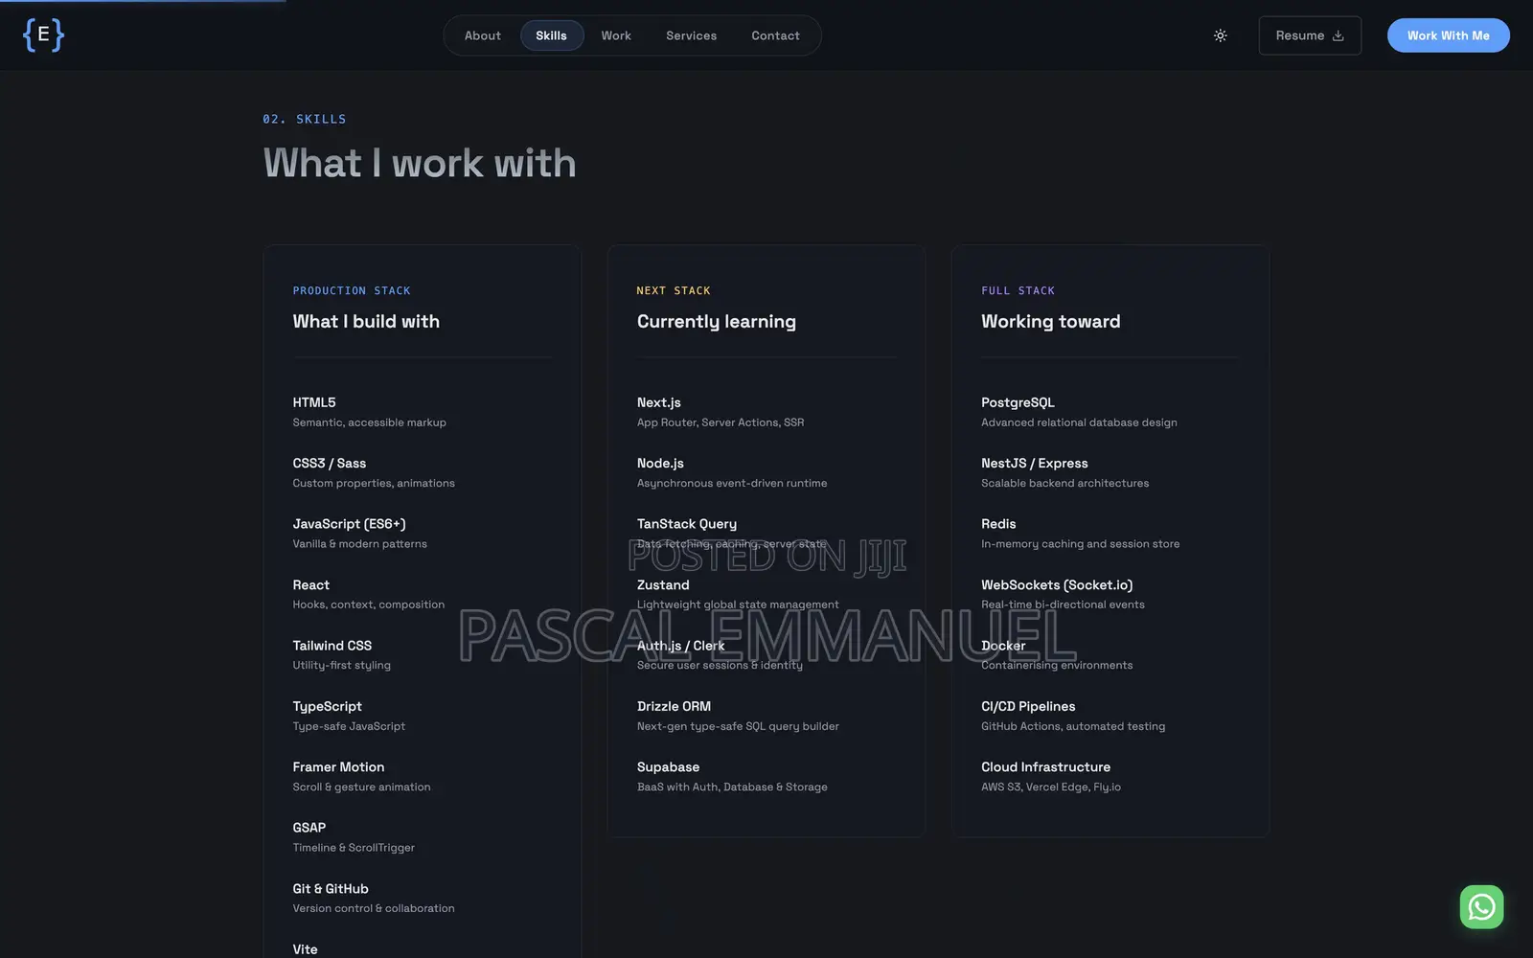The width and height of the screenshot is (1533, 958).
Task: Select the Redis skill entry
Action: 998,524
